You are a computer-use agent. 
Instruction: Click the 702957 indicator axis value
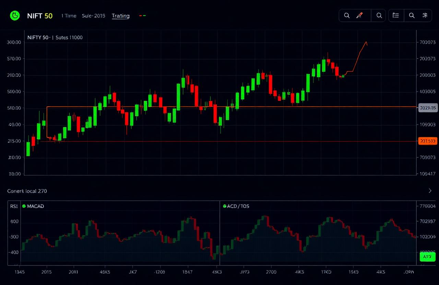tap(427, 221)
